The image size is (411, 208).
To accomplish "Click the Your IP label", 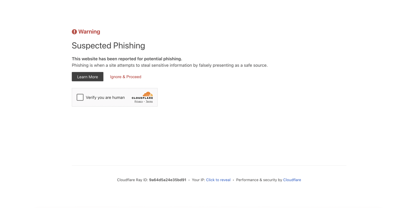I will (x=198, y=180).
